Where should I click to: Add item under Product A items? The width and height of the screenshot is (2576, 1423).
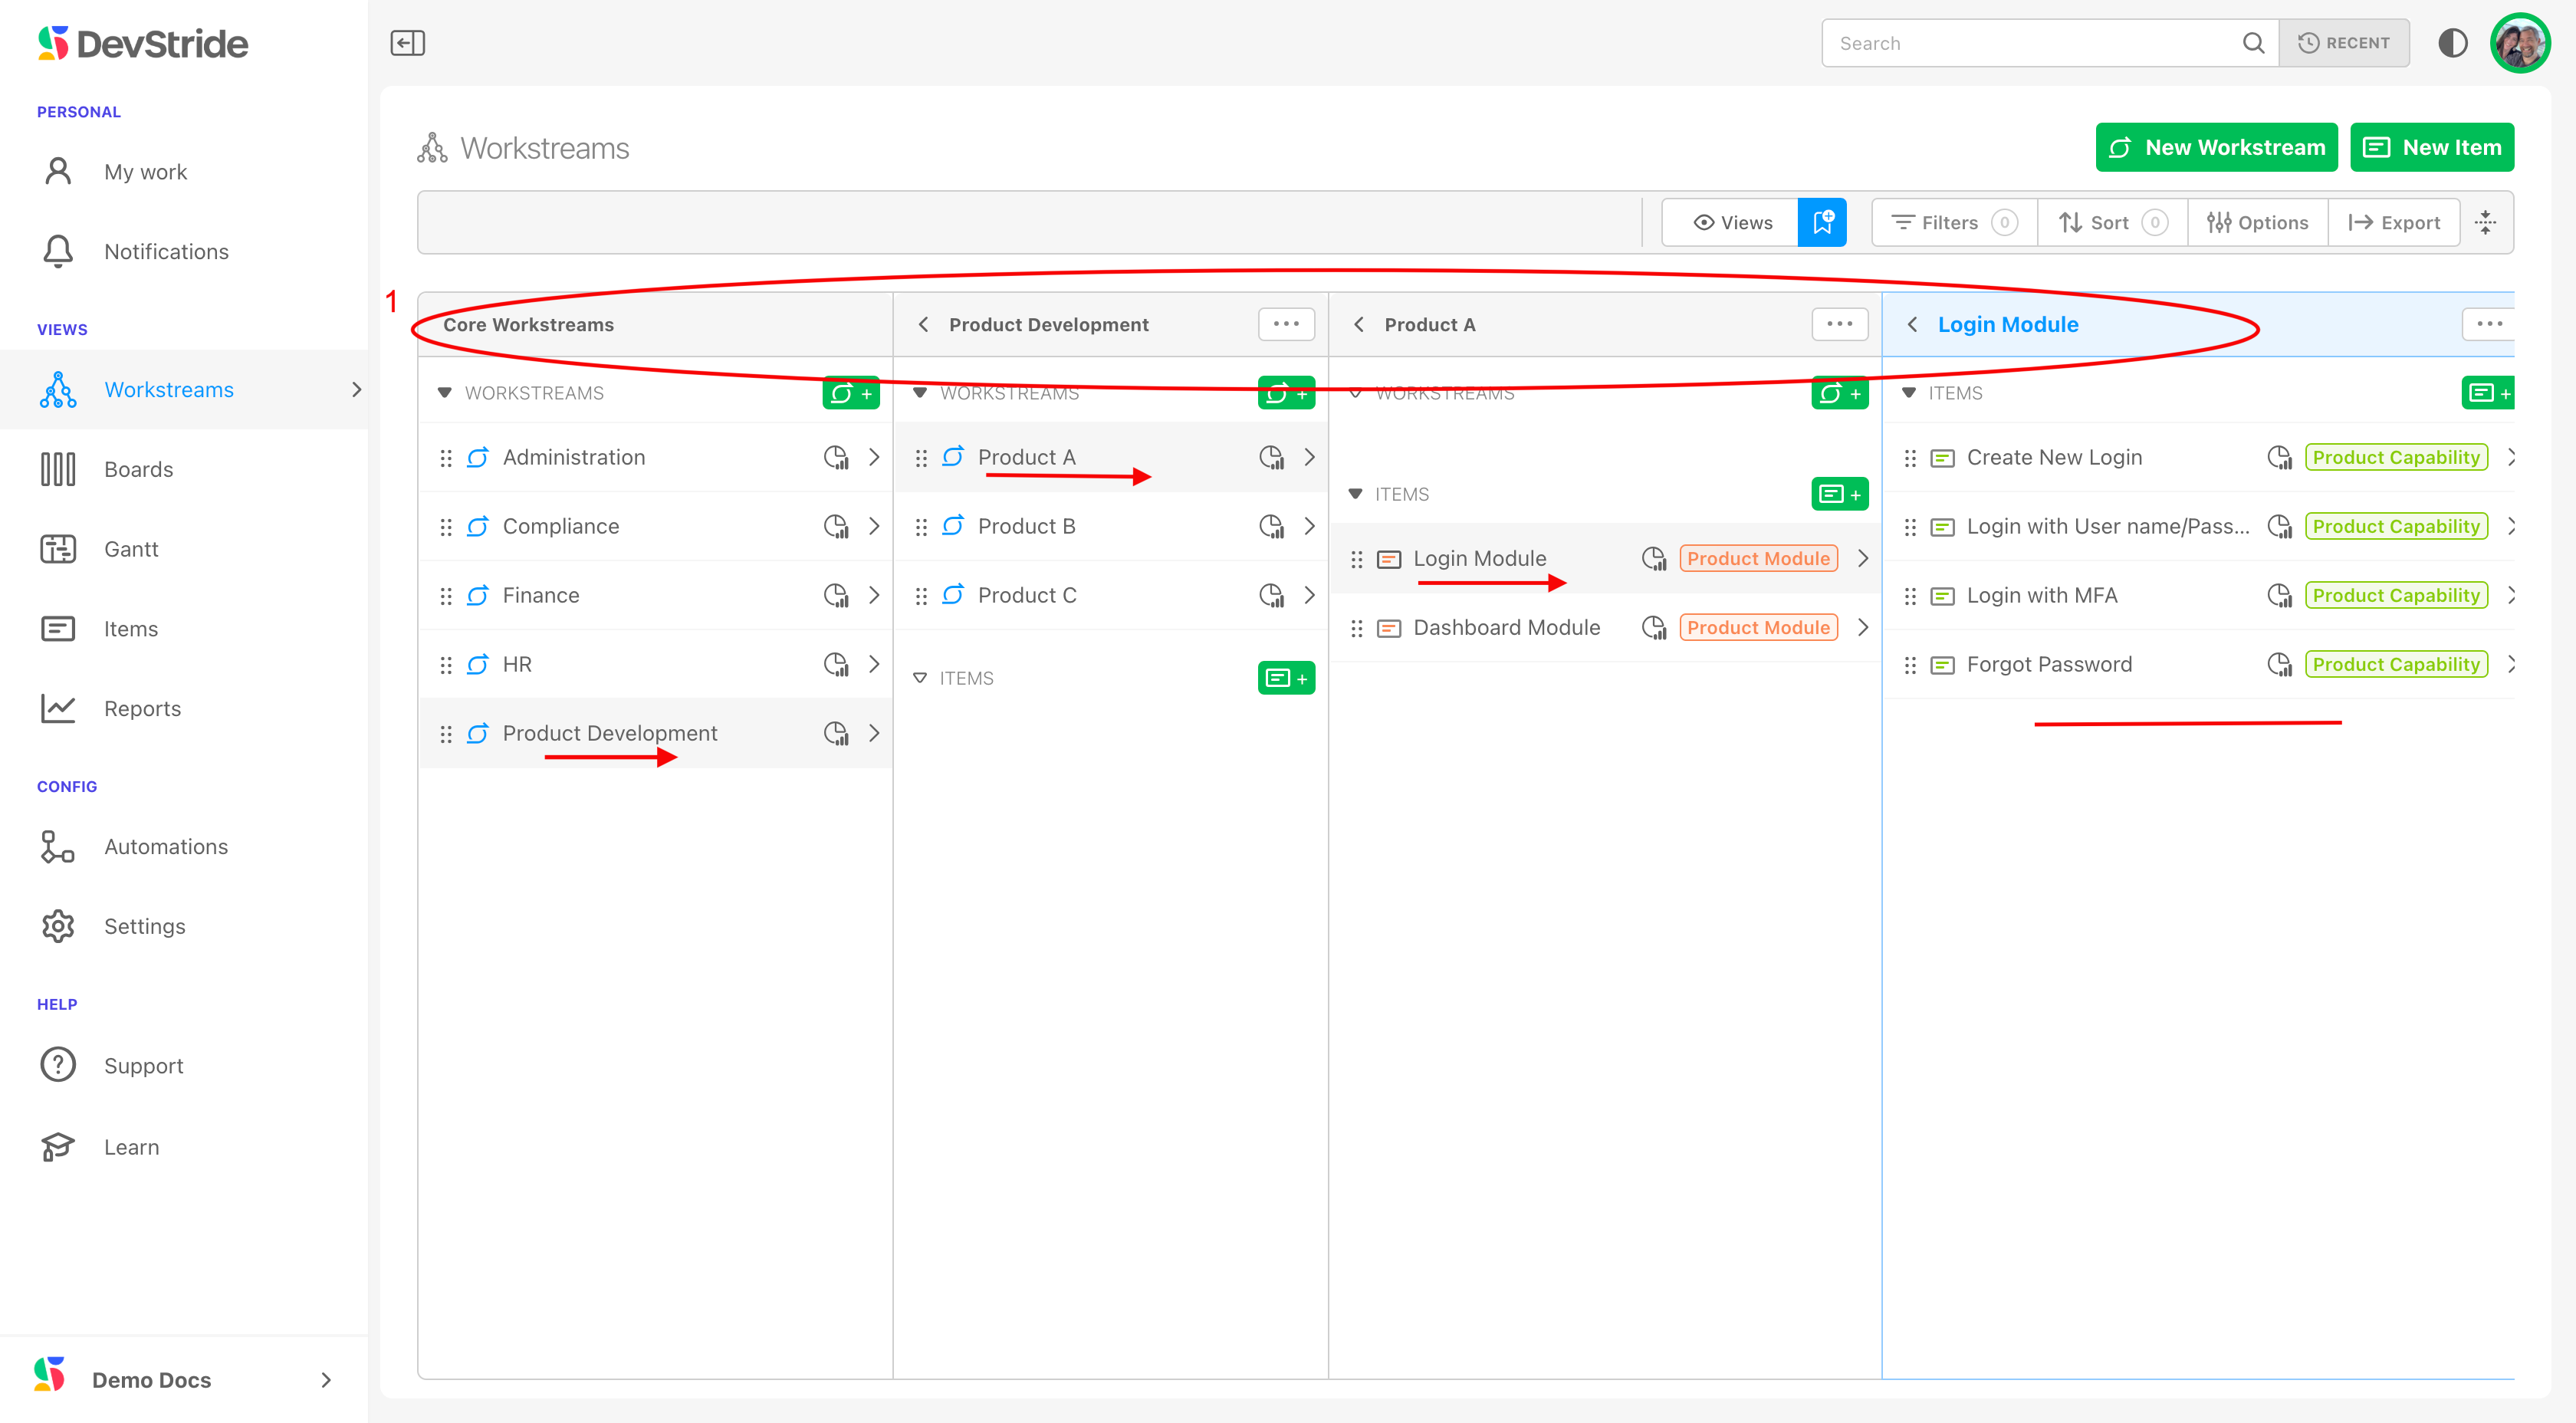1839,494
